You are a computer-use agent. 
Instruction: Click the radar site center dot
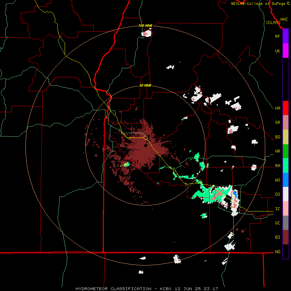(x=146, y=145)
